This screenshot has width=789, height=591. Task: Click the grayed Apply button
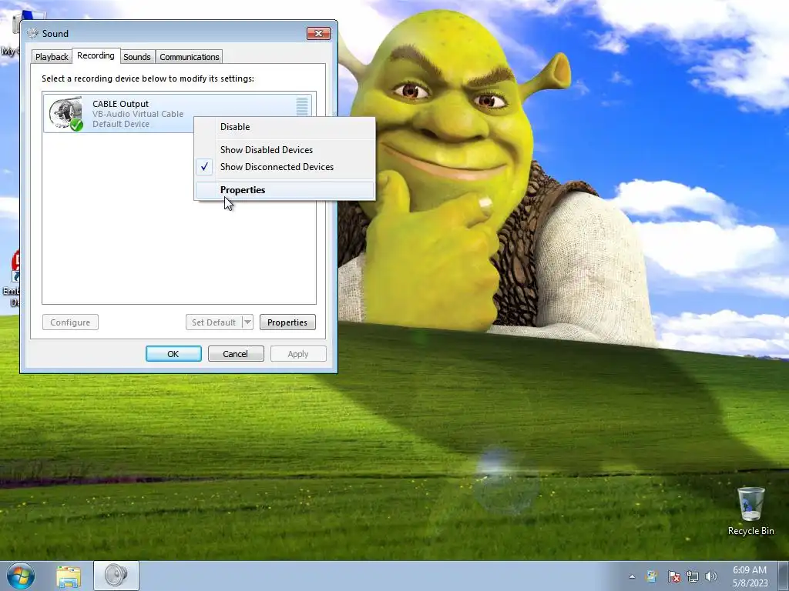coord(298,354)
